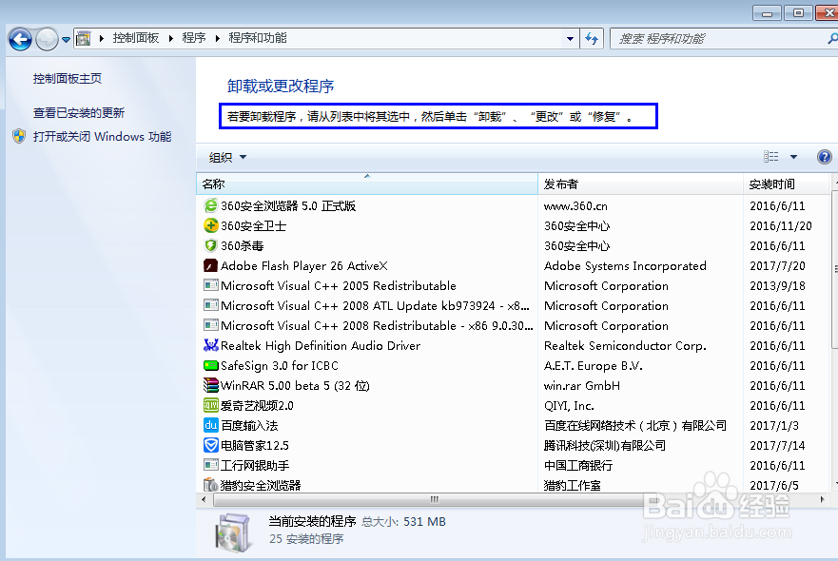Select 控制面板 breadcrumb in address bar
838x561 pixels.
136,38
